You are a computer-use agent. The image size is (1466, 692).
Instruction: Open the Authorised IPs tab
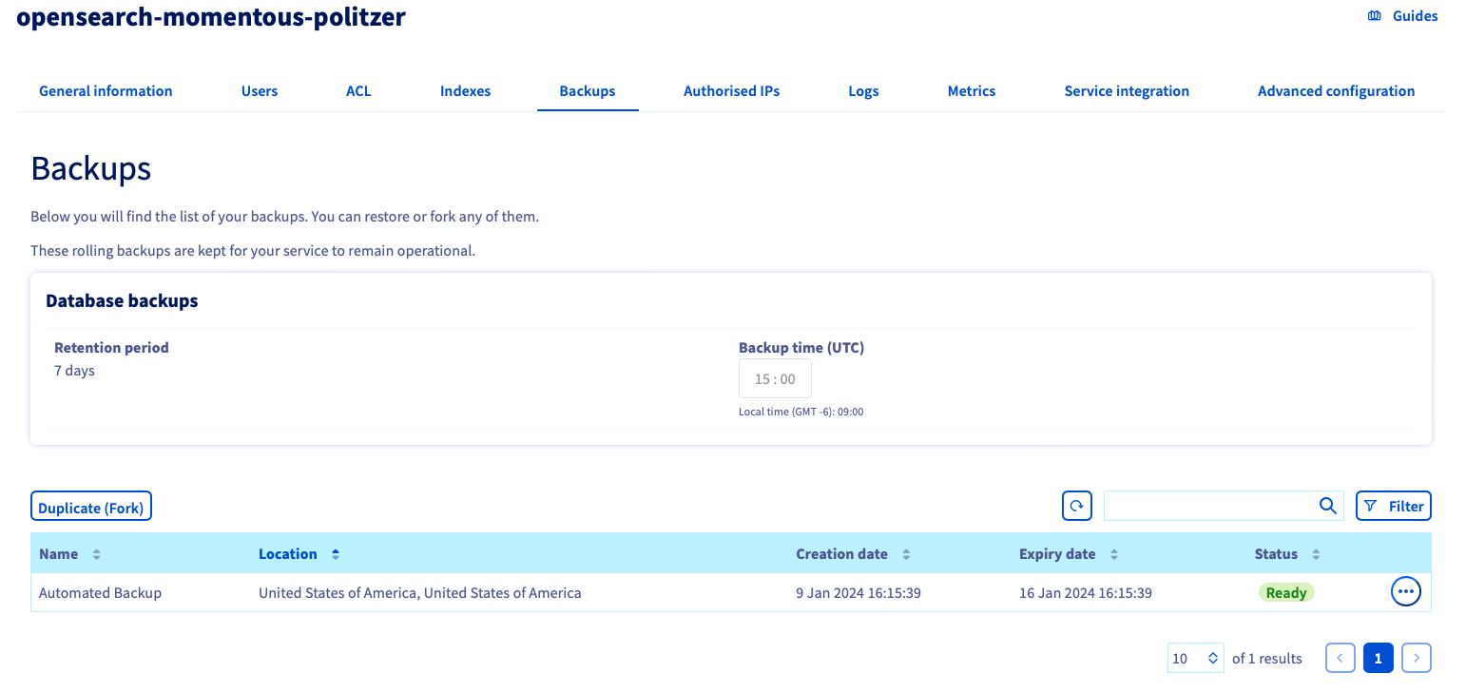(x=731, y=90)
